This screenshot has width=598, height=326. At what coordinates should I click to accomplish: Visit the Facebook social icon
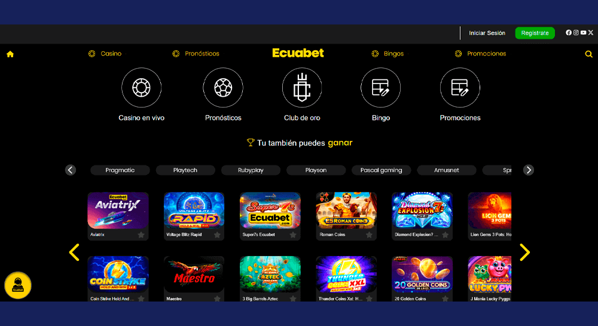coord(569,33)
